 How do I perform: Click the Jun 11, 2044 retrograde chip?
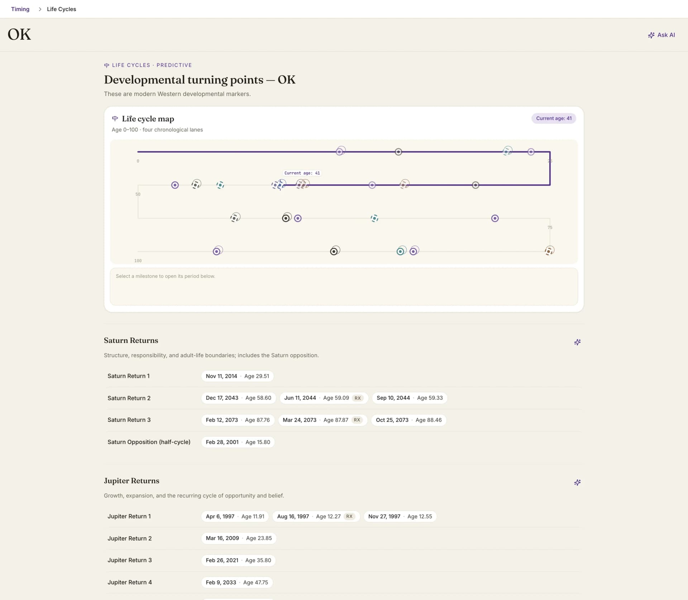pyautogui.click(x=324, y=398)
